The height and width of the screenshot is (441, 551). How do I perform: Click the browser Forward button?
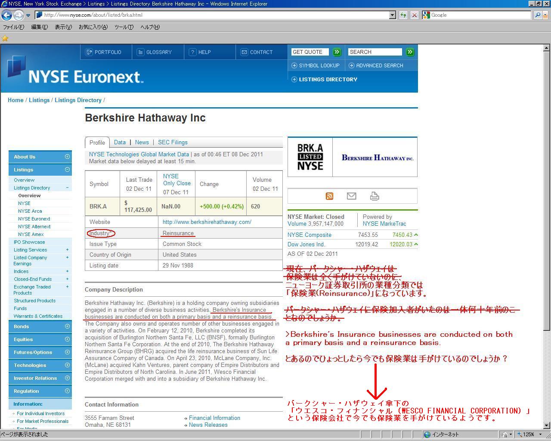[18, 15]
